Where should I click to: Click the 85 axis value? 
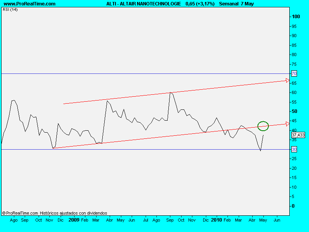[294, 45]
